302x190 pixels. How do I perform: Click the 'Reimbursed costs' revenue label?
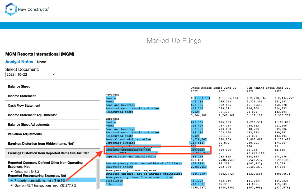pos(119,112)
